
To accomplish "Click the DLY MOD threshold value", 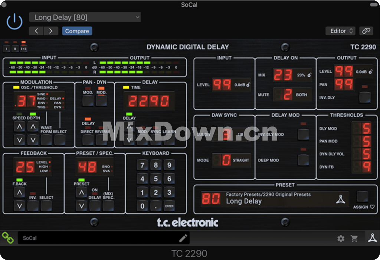I will 361,128.
